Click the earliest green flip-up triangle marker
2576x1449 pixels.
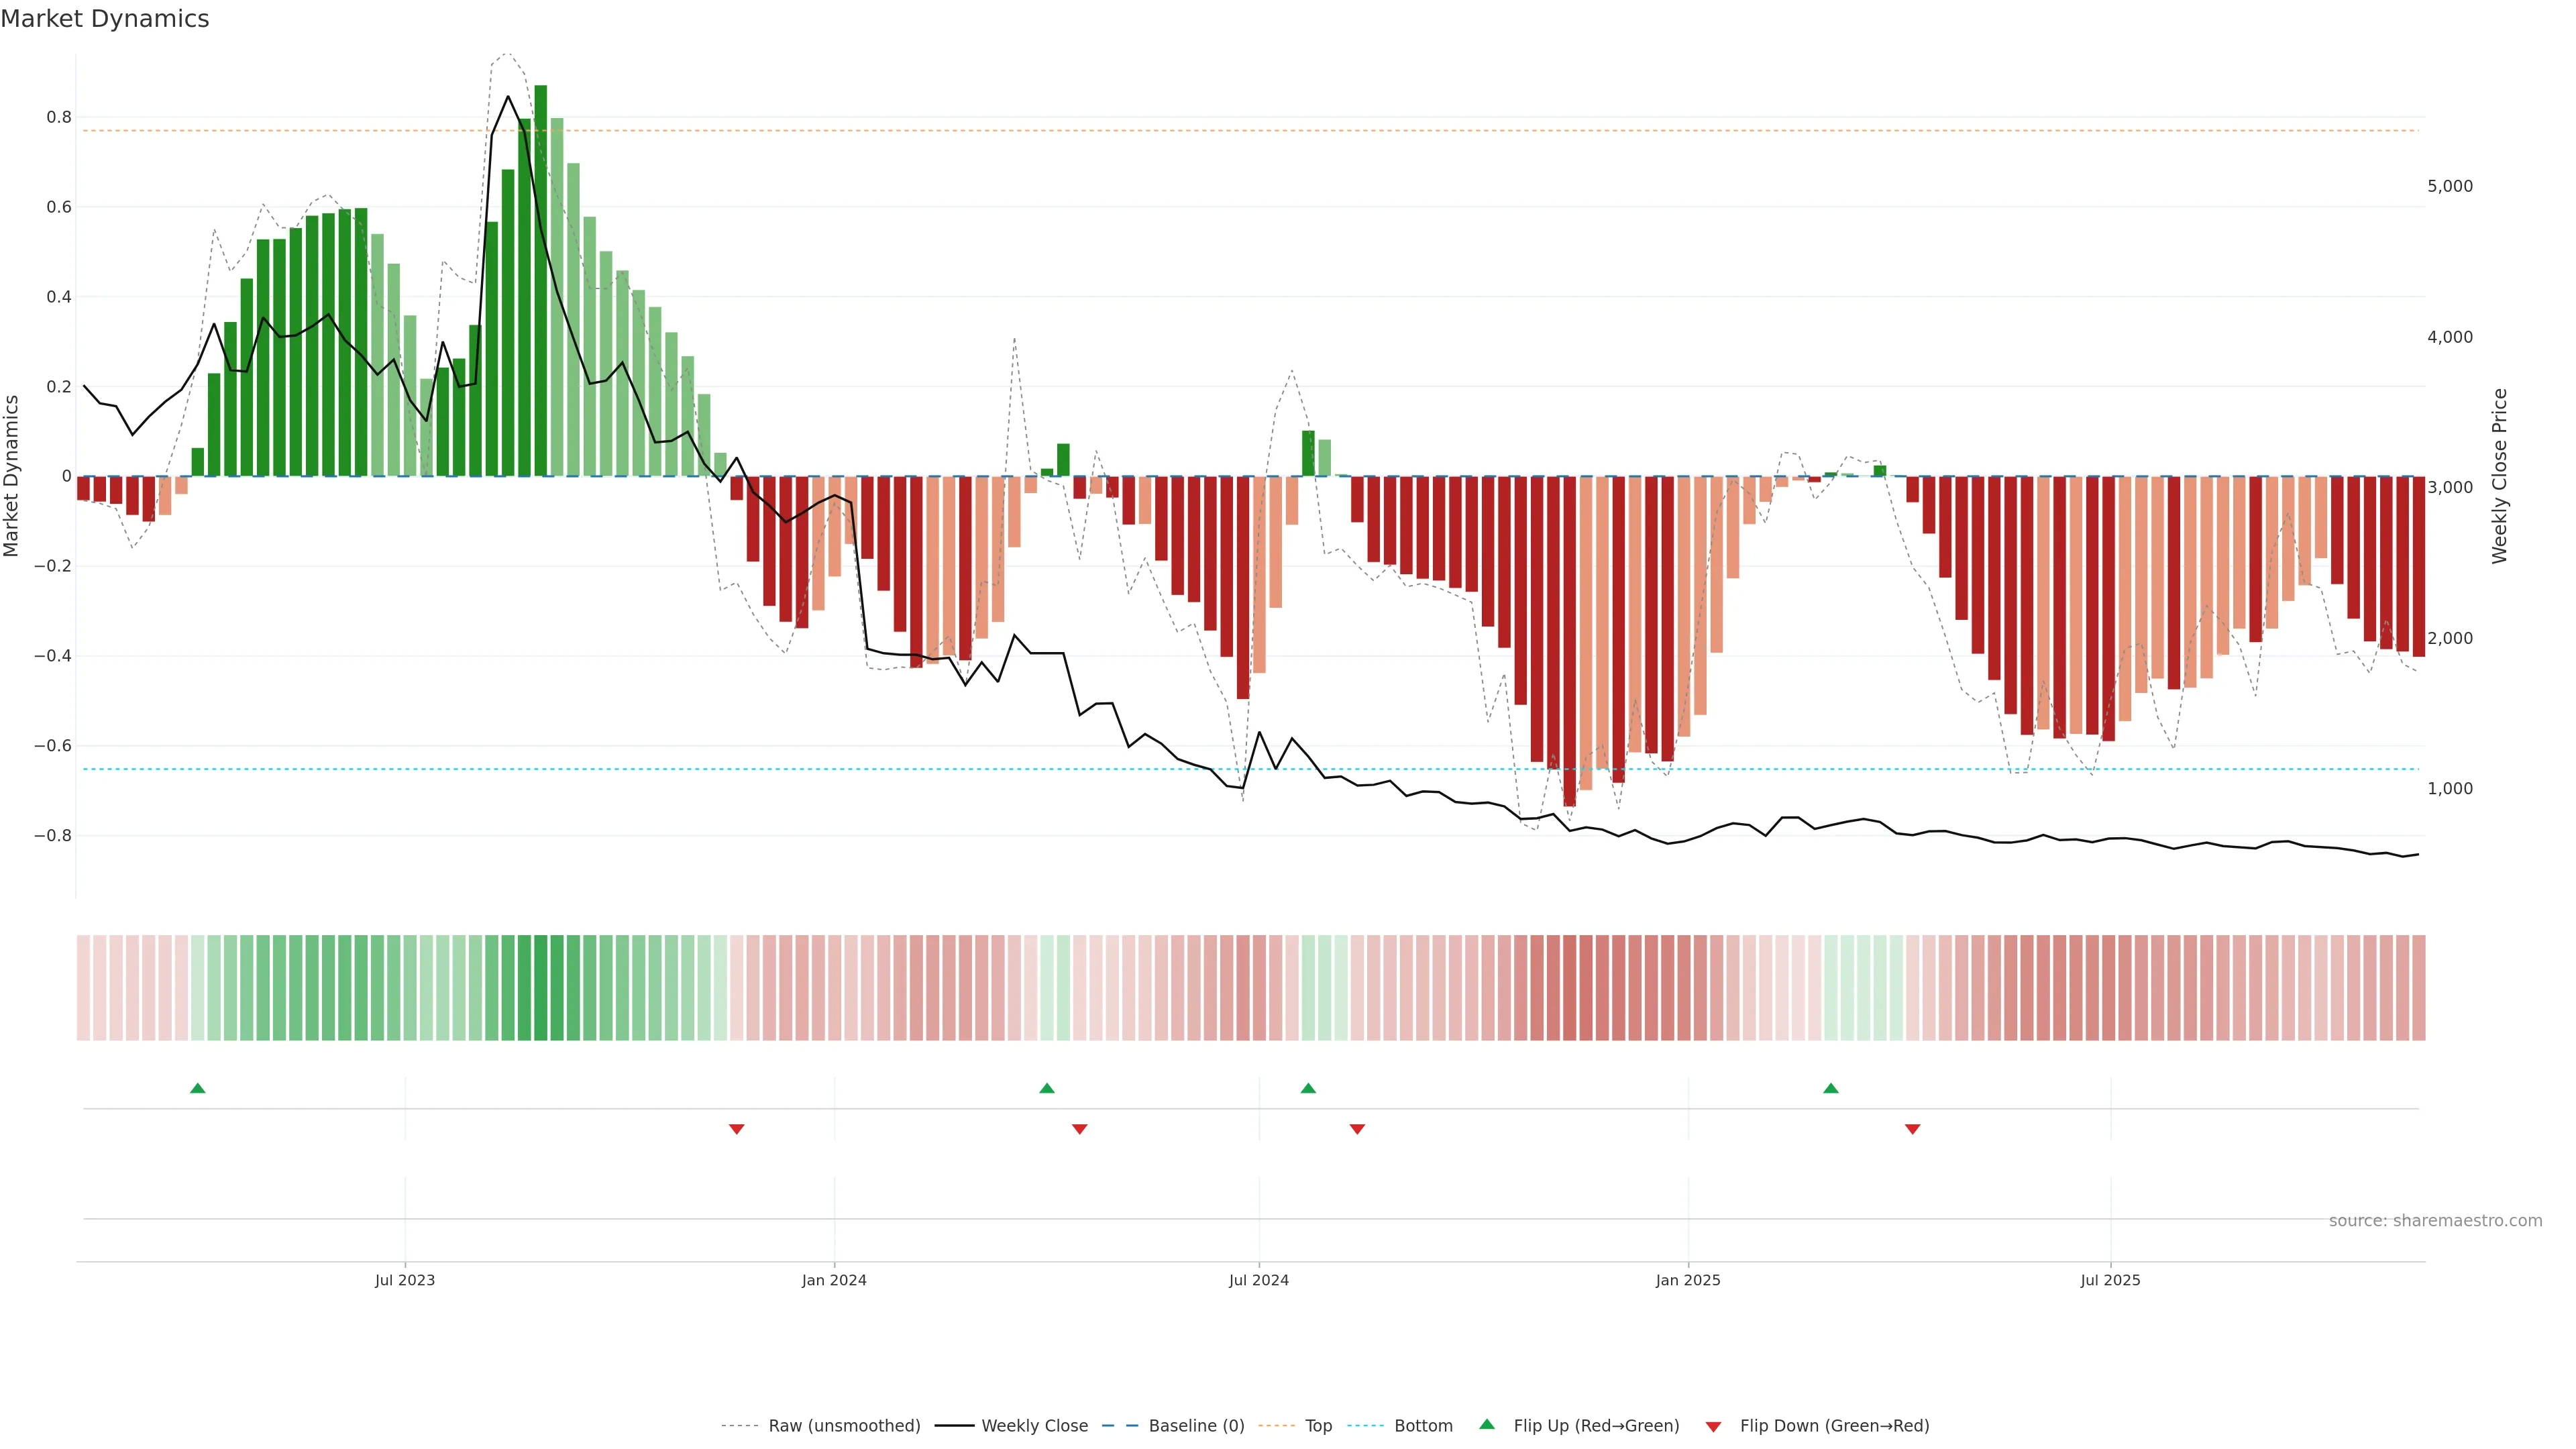click(197, 1088)
